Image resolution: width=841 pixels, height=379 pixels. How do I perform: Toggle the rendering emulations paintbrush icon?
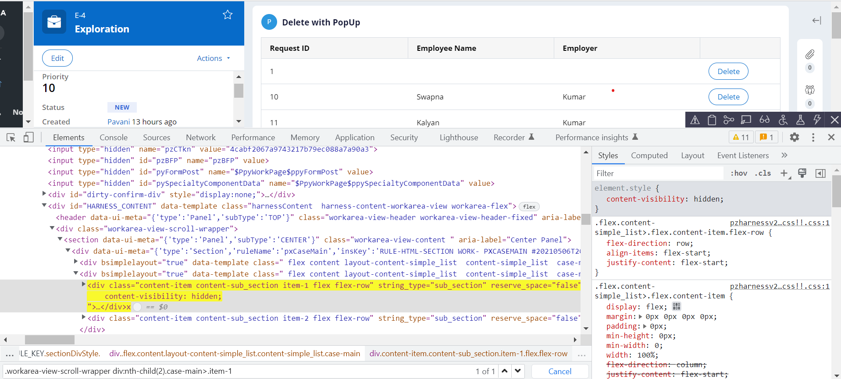pos(802,173)
